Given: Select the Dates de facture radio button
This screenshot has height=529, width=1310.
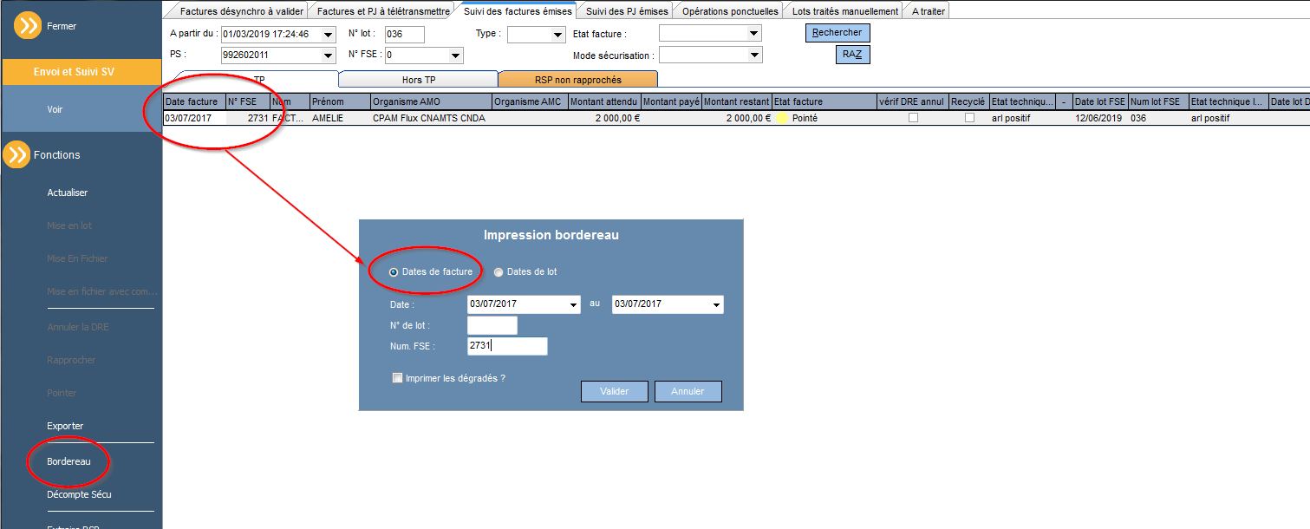Looking at the screenshot, I should click(394, 271).
